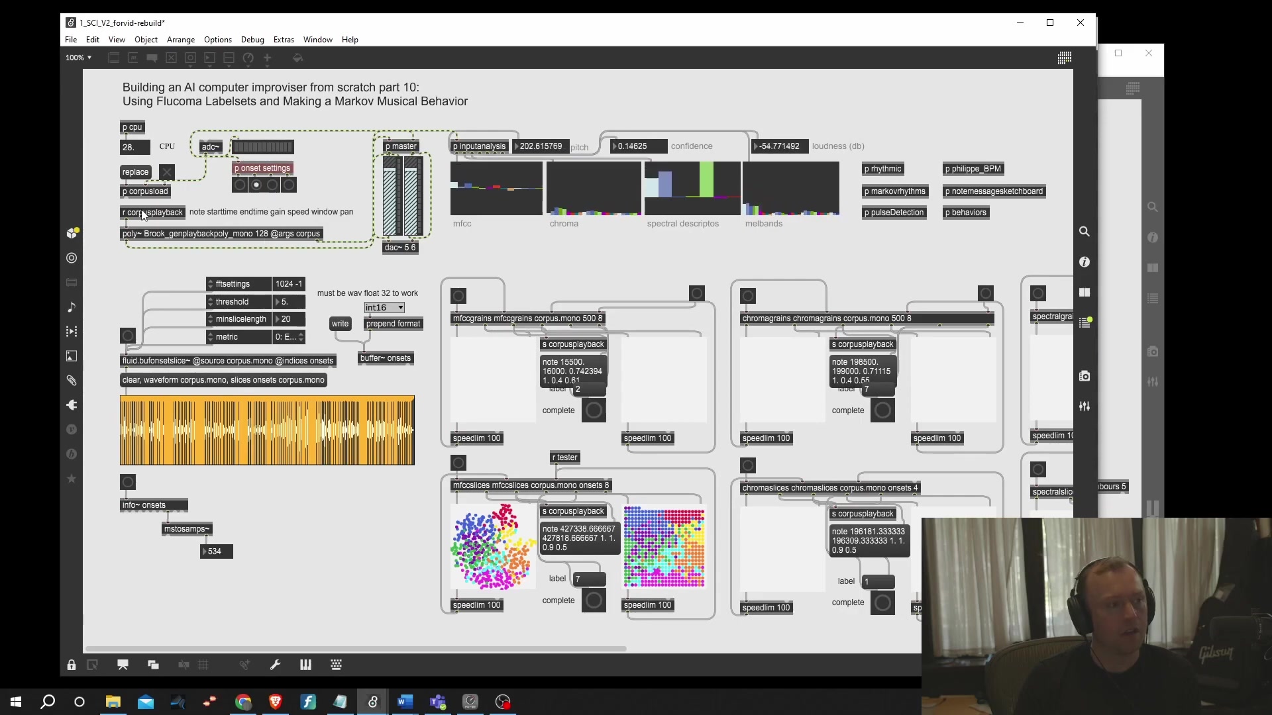Open the reference book icon in right sidebar
The height and width of the screenshot is (715, 1272).
1085,293
